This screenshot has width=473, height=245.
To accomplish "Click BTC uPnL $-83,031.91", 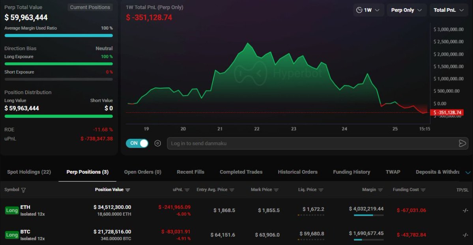I will click(x=176, y=232).
